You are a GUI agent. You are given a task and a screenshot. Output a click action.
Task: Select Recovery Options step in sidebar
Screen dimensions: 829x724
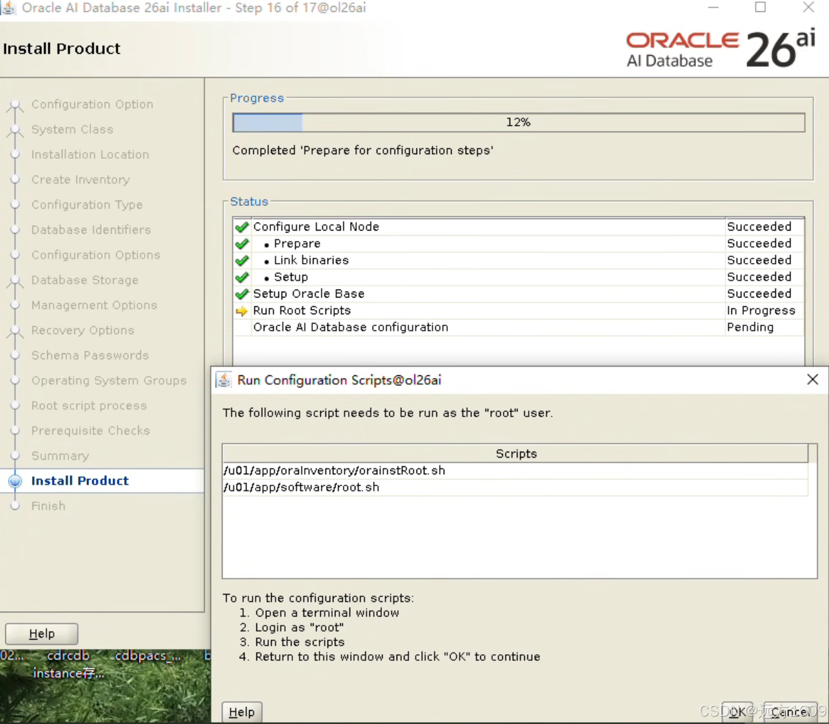[x=83, y=331]
